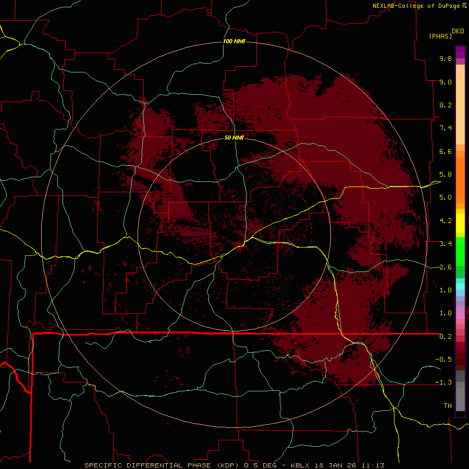
Task: Click the 0.2 legend value
Action: point(446,337)
